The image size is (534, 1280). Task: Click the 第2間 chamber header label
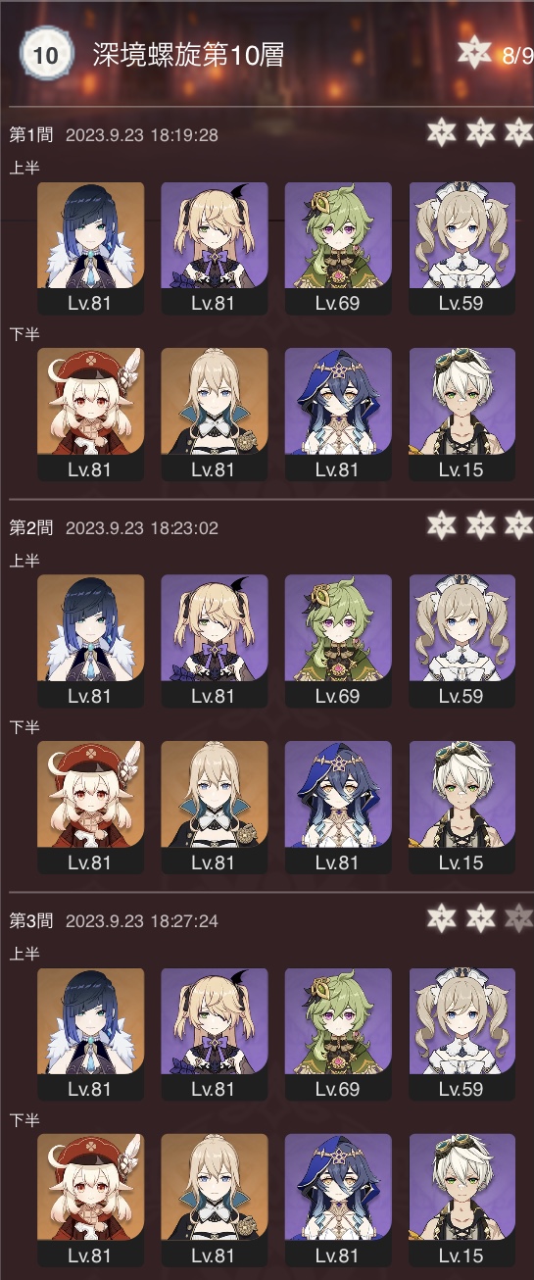click(x=31, y=527)
